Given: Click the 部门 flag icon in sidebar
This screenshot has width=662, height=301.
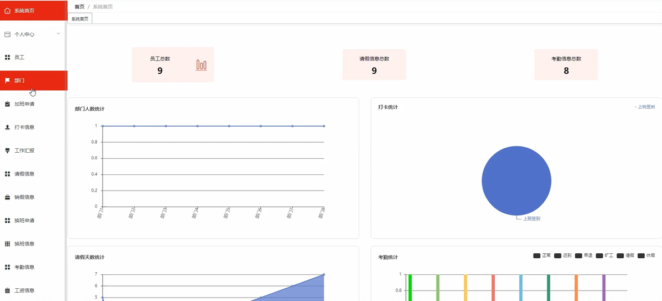Looking at the screenshot, I should click(x=7, y=80).
